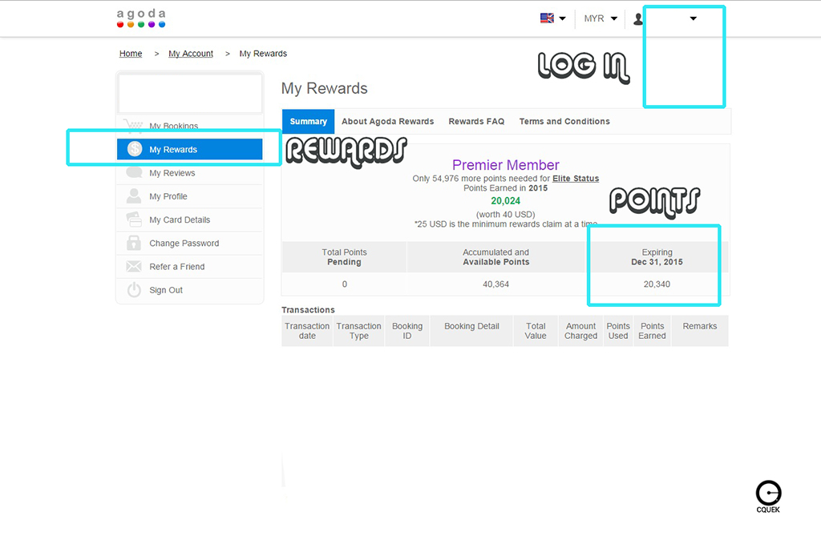Open Change Password in sidebar
821x544 pixels.
[x=189, y=244]
